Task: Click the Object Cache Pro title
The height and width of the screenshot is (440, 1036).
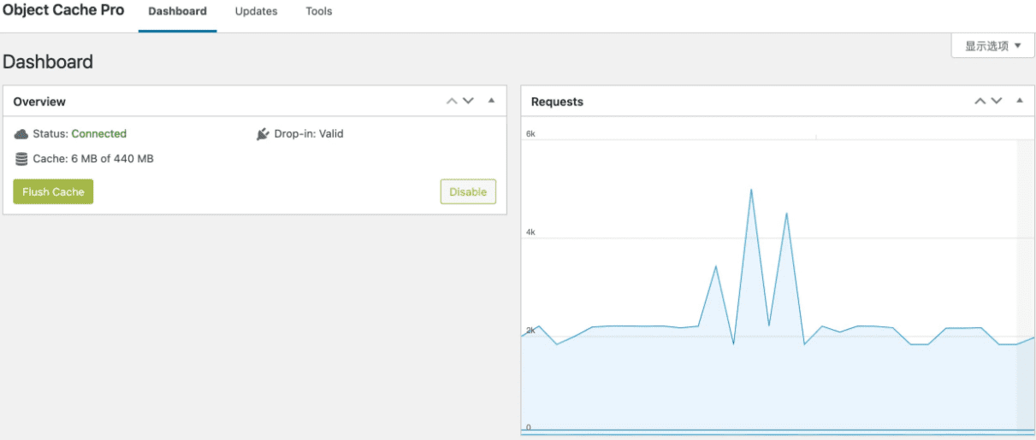Action: pos(63,10)
